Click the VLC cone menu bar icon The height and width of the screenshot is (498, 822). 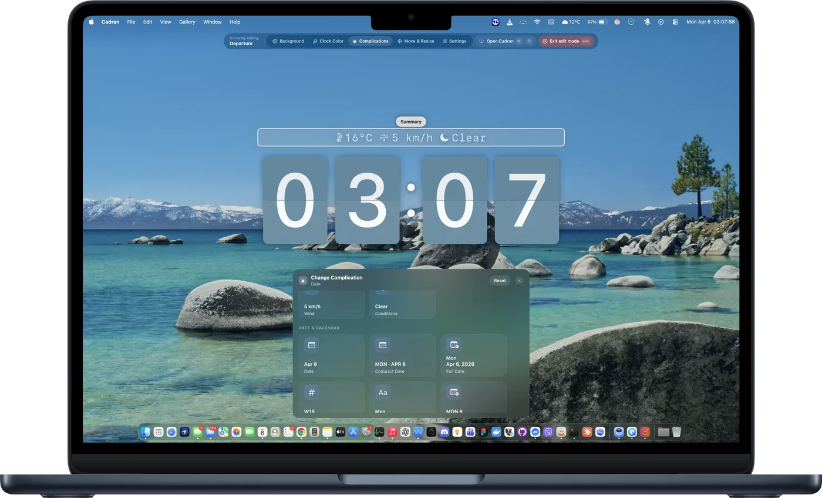[509, 22]
